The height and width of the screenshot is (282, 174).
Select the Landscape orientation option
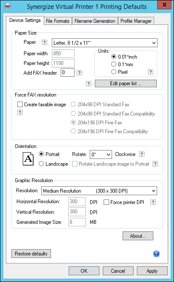pyautogui.click(x=41, y=164)
